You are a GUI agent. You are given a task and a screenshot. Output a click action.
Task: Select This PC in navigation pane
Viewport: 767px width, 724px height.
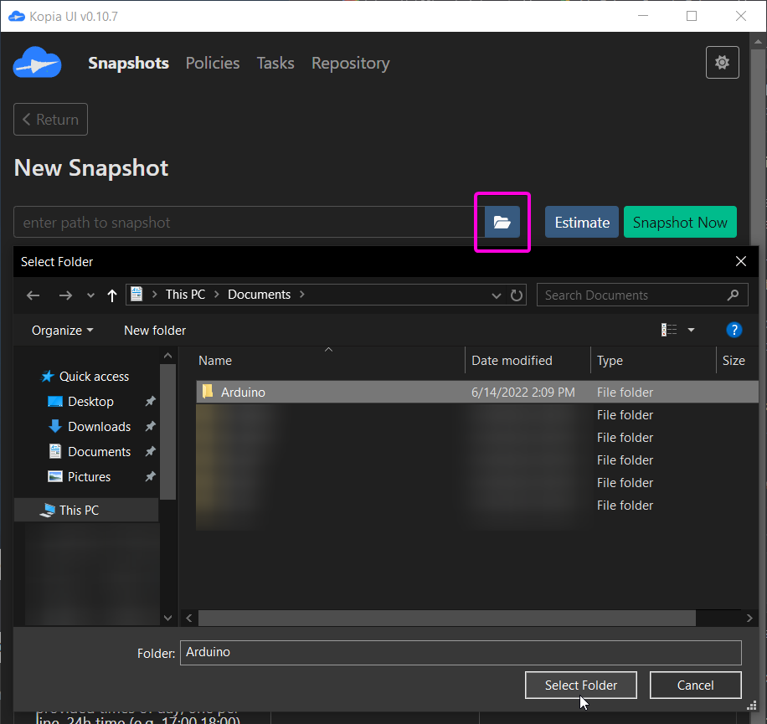(x=85, y=510)
